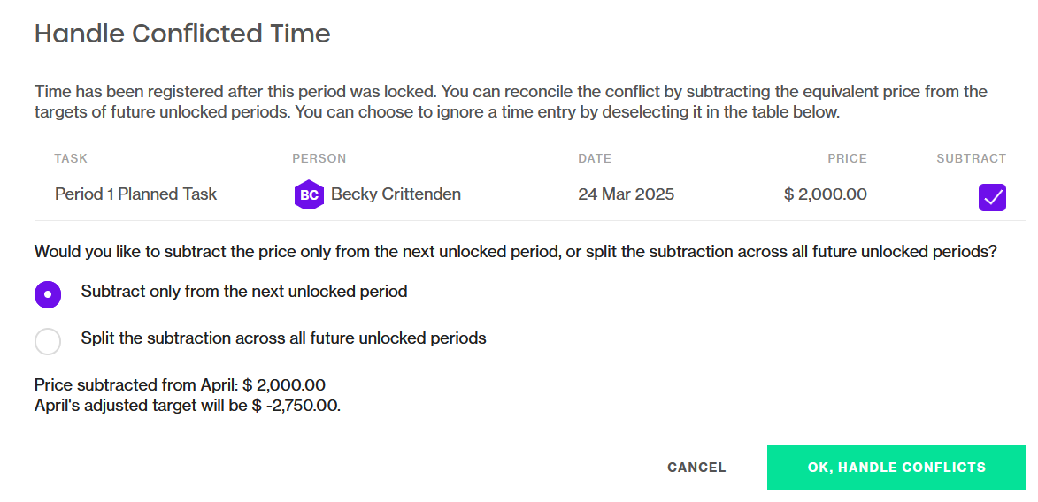The width and height of the screenshot is (1038, 502).
Task: Click the 'Subtract only from the next unlocked period' label
Action: [x=244, y=291]
